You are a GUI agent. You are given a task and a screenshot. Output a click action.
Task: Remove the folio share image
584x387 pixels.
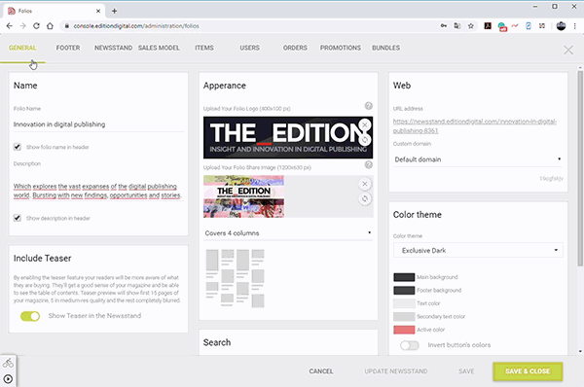pos(365,184)
